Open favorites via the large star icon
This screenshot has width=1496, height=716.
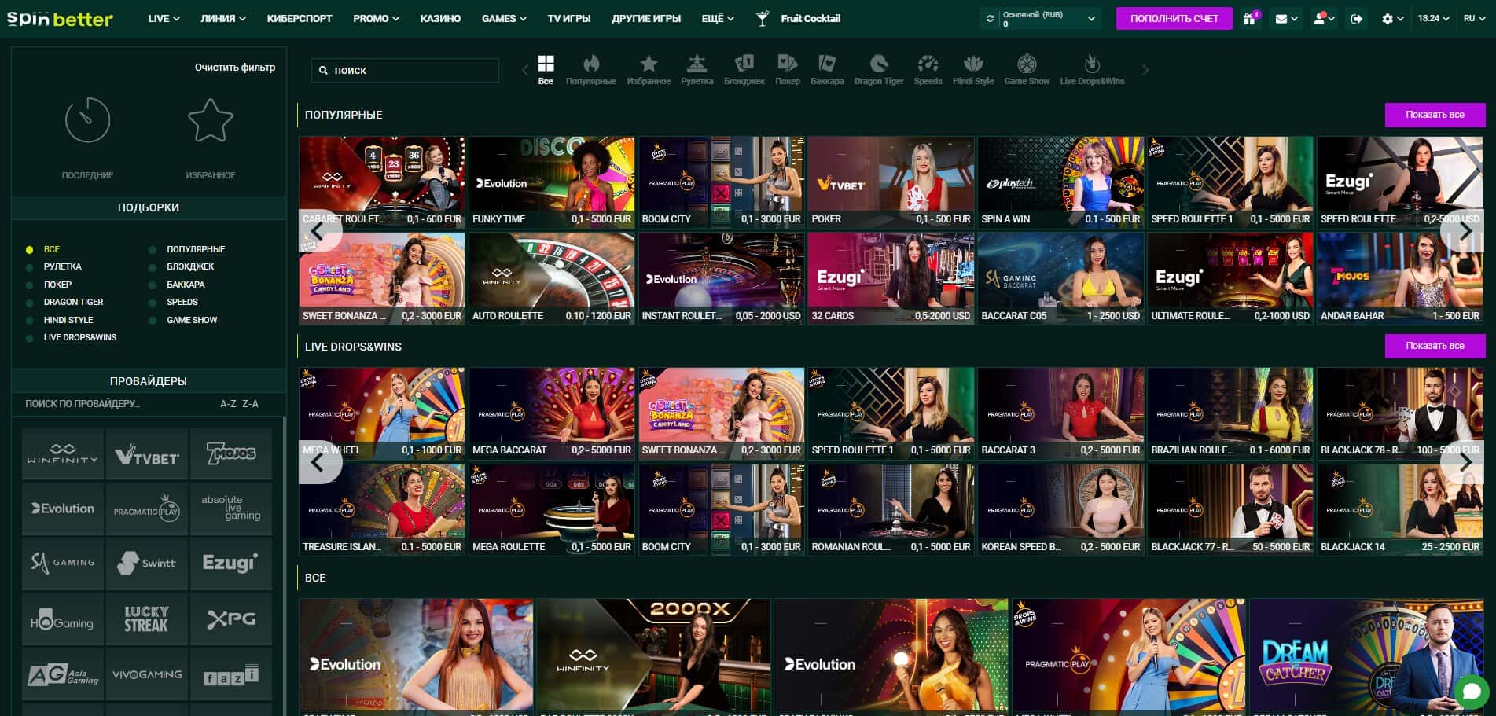tap(210, 120)
